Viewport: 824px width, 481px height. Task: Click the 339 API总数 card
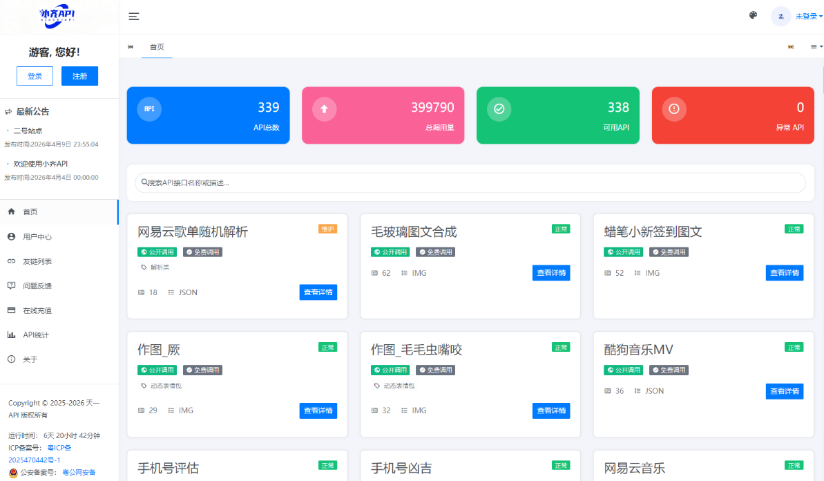click(x=208, y=115)
